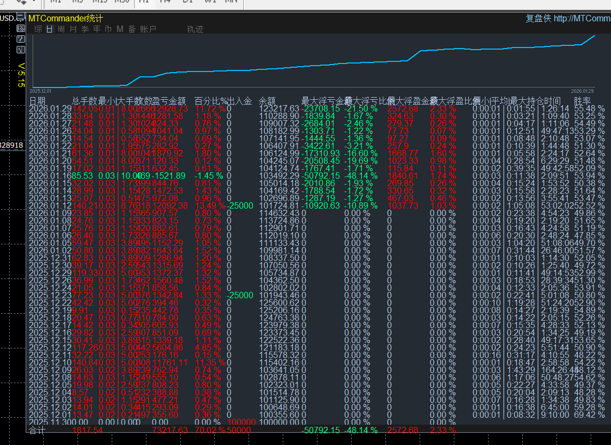This screenshot has width=611, height=445.
Task: Switch to the 轨迹 trajectory tab
Action: click(195, 29)
